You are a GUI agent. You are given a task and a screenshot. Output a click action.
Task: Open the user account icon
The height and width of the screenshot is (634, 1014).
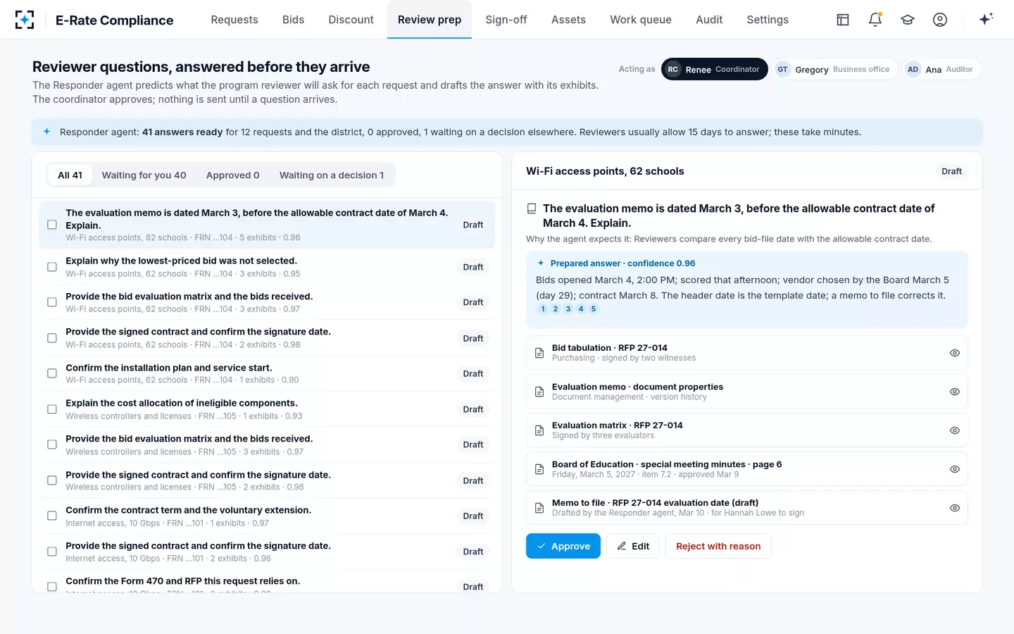[x=940, y=20]
